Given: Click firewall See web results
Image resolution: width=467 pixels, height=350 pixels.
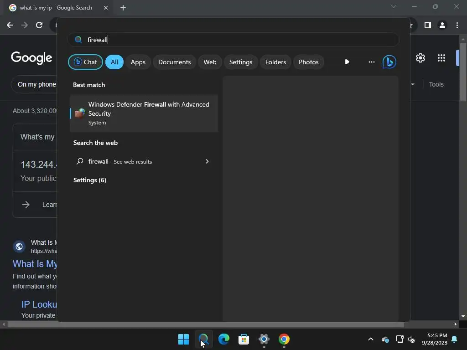Looking at the screenshot, I should click(x=144, y=161).
